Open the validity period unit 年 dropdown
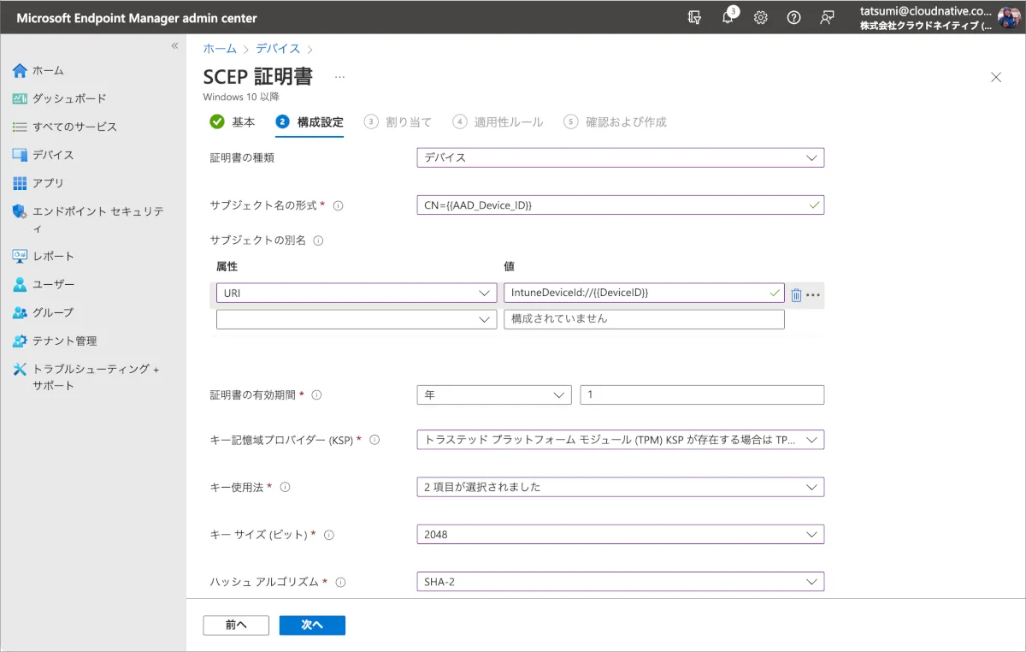This screenshot has height=652, width=1026. point(494,394)
